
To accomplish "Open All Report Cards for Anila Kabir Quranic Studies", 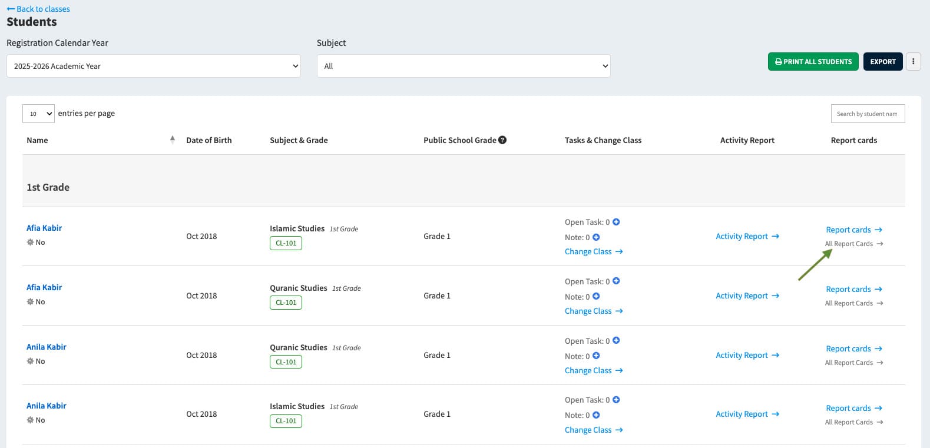I will click(x=854, y=363).
